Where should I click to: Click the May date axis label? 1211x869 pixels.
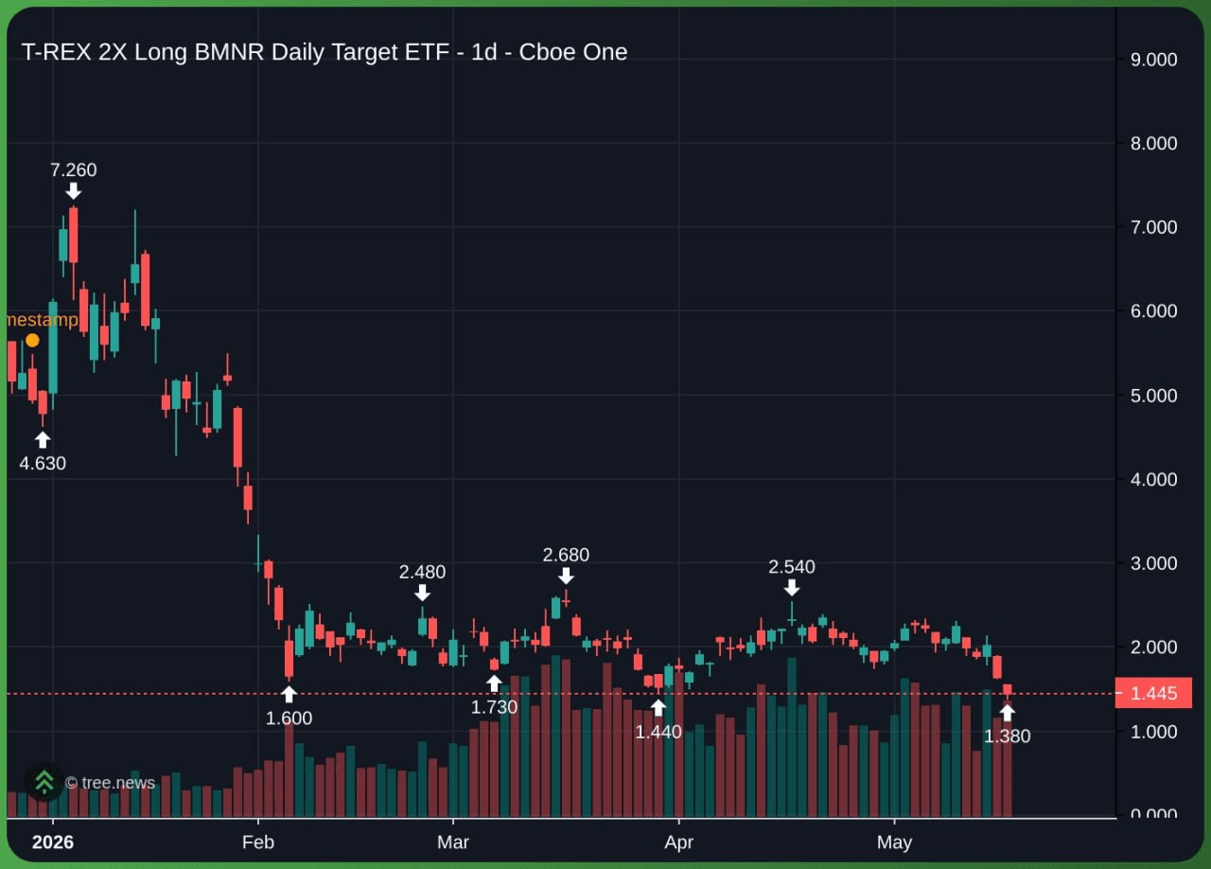894,842
